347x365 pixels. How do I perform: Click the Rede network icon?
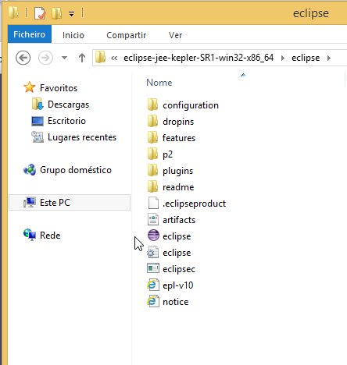pyautogui.click(x=30, y=235)
